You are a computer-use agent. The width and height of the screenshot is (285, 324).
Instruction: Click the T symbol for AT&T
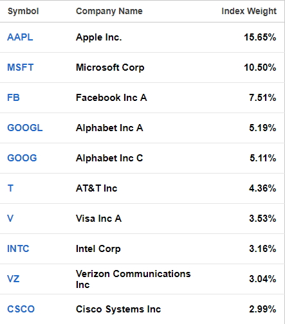click(x=10, y=188)
